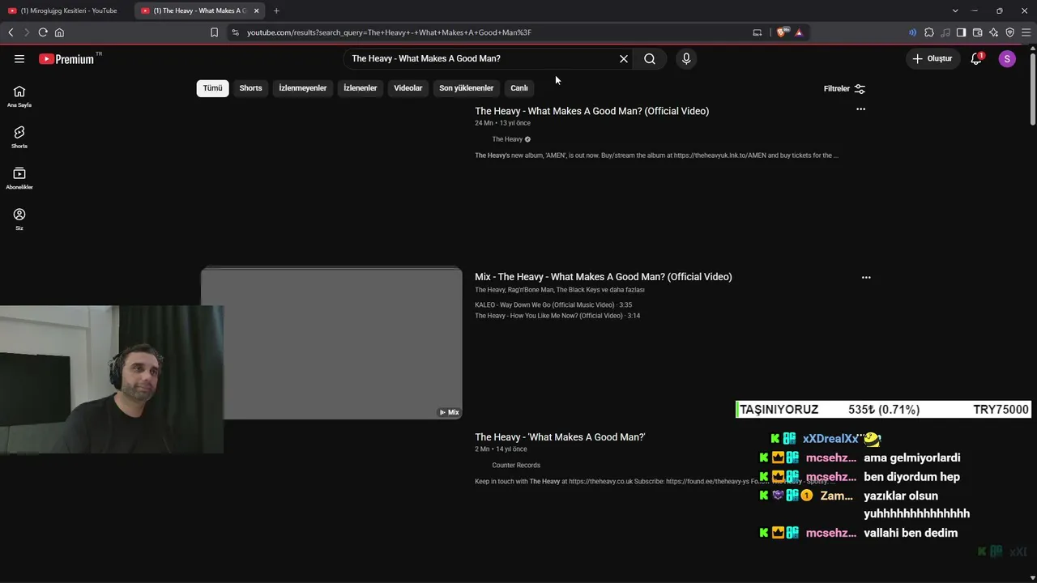This screenshot has height=583, width=1037.
Task: Open the account avatar menu
Action: [x=1007, y=59]
